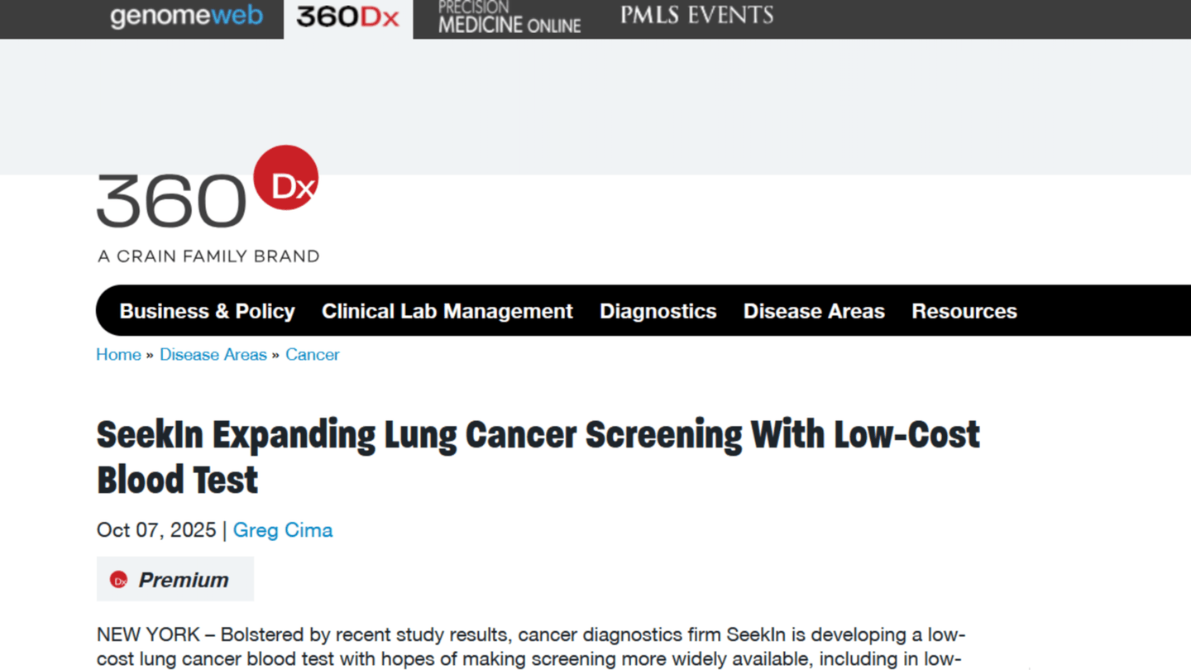Click the small red Dx icon beside Premium

pyautogui.click(x=119, y=580)
